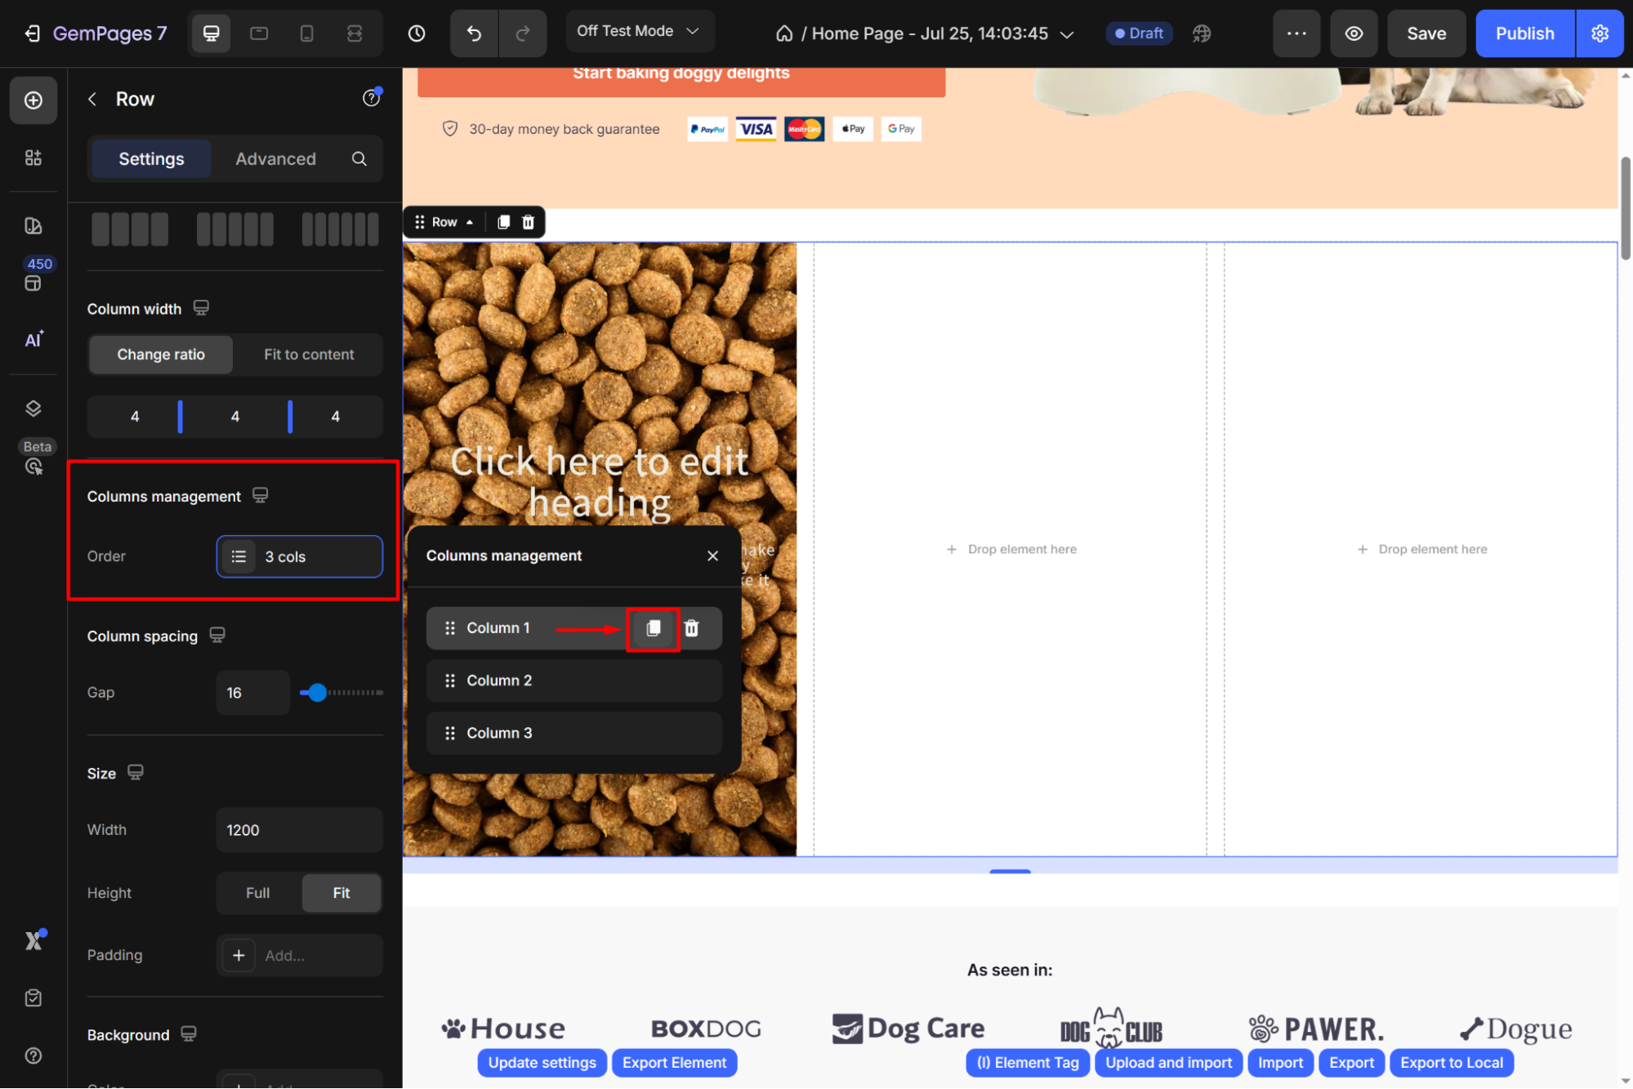The image size is (1633, 1089).
Task: Open the Layers sidebar icon
Action: (33, 408)
